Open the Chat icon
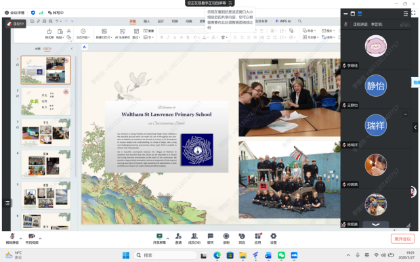Viewport: 420px width, 262px height. (211, 238)
